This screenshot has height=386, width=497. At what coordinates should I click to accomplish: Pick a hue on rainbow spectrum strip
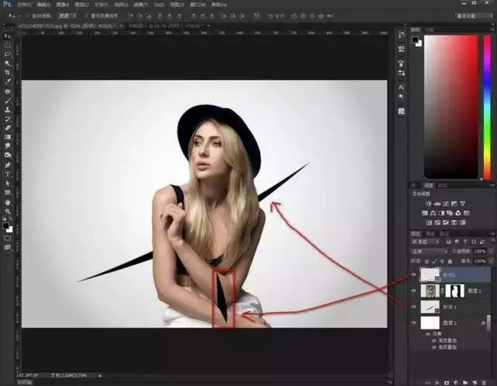487,107
